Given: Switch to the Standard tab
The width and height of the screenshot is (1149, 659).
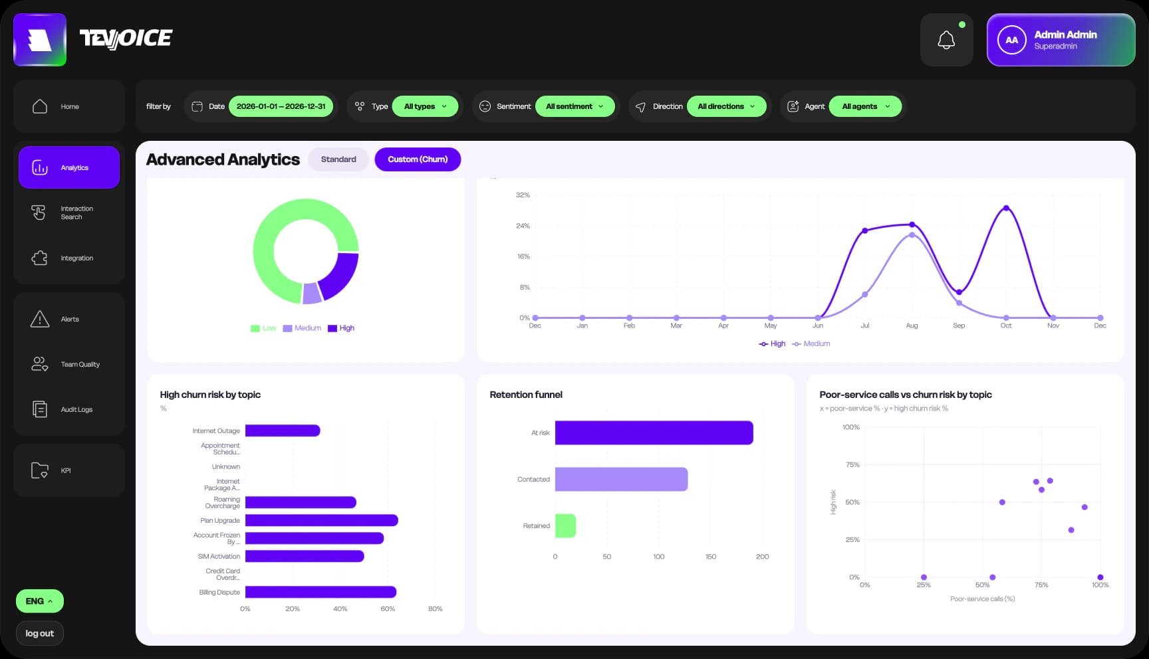Looking at the screenshot, I should click(x=338, y=159).
